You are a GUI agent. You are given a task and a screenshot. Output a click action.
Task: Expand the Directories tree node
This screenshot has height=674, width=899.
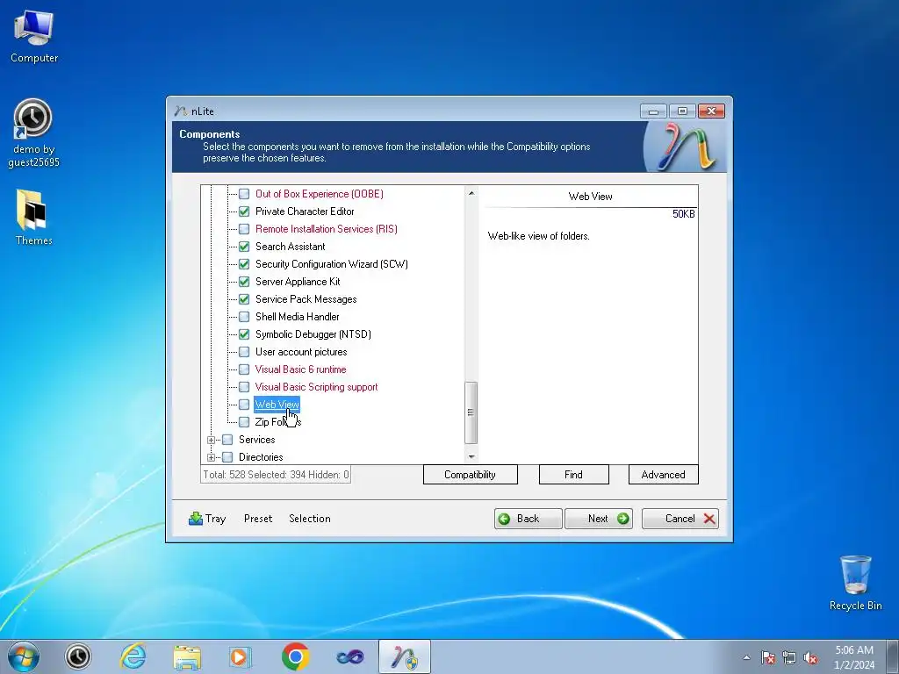[211, 457]
